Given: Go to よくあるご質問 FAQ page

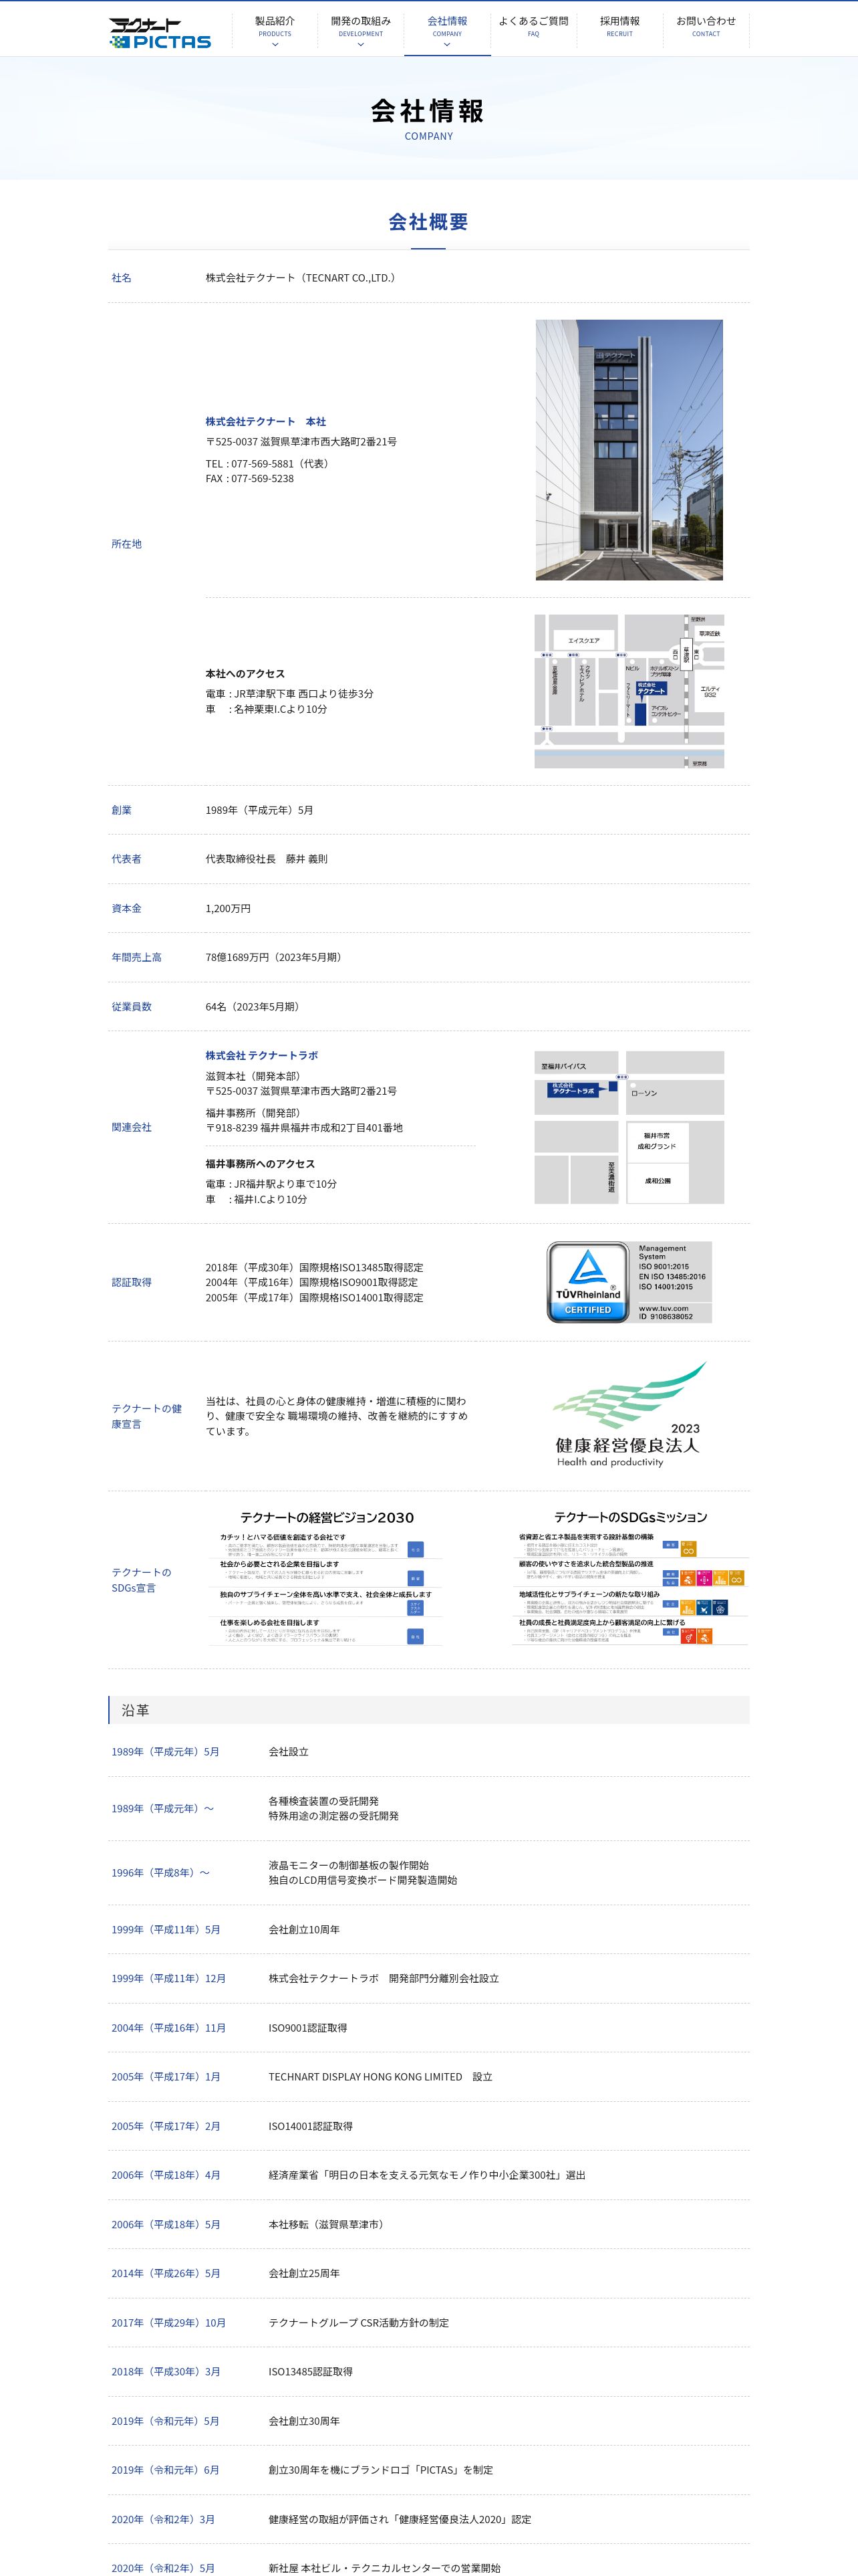Looking at the screenshot, I should pos(533,27).
